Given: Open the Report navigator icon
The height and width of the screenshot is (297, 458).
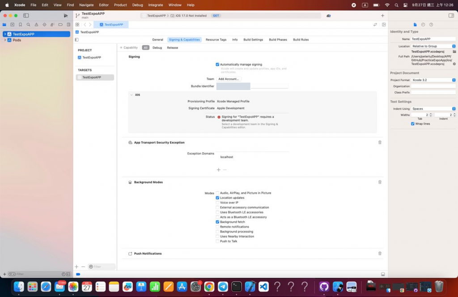Looking at the screenshot, I should click(68, 25).
